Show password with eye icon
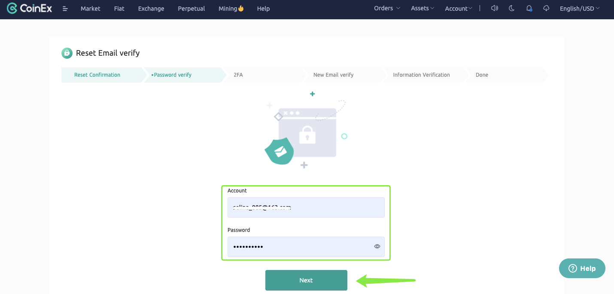 click(x=377, y=246)
